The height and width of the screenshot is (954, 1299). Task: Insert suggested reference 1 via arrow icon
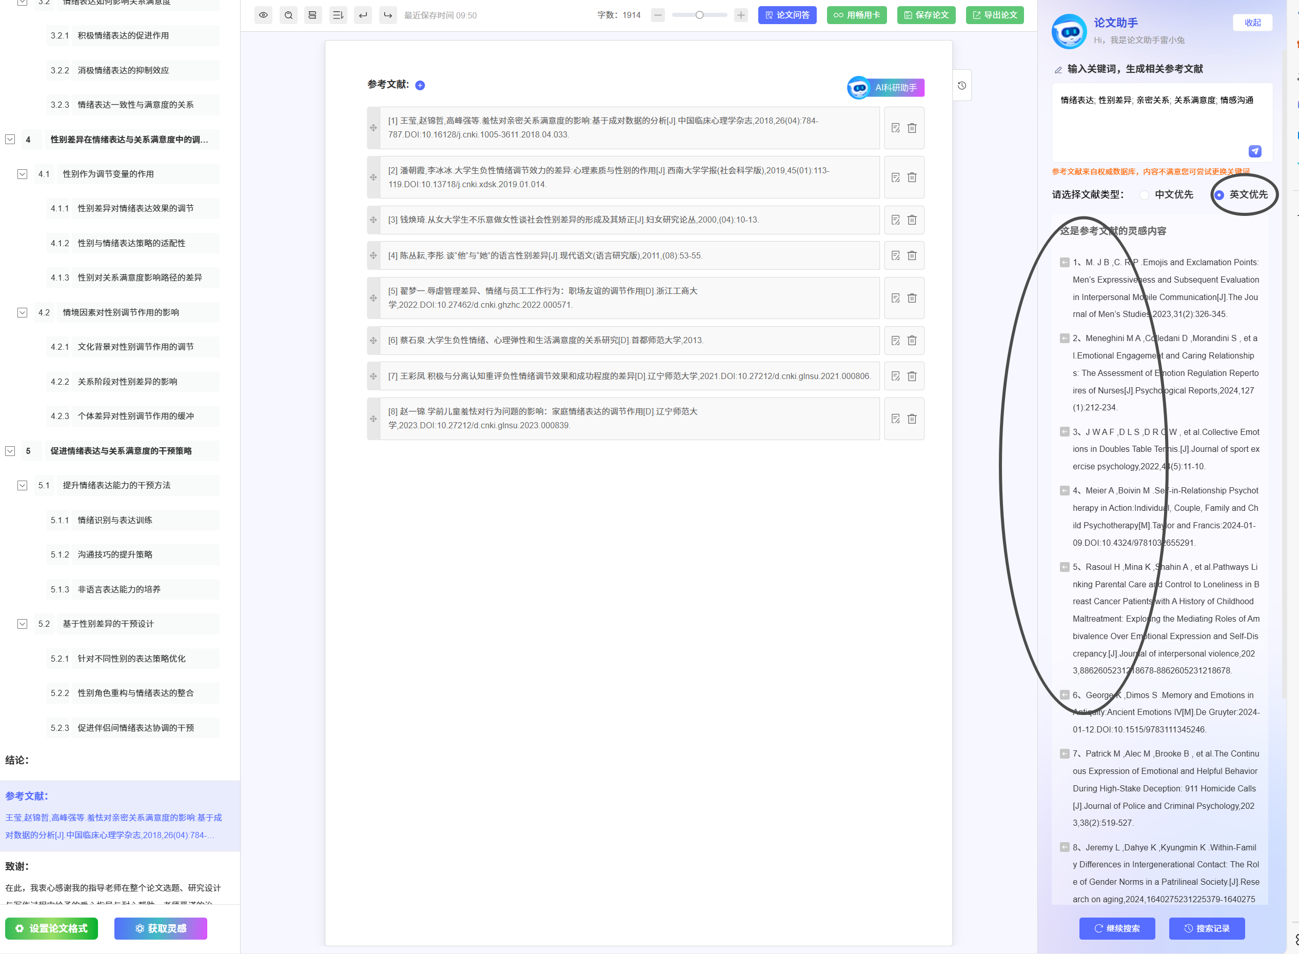coord(1065,263)
